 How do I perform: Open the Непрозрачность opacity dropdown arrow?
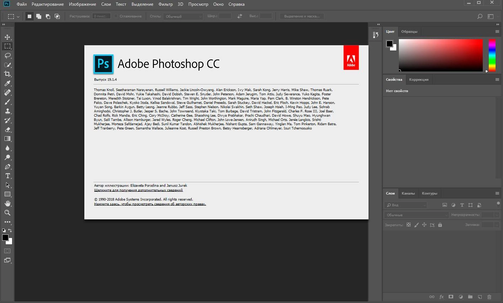(x=497, y=215)
